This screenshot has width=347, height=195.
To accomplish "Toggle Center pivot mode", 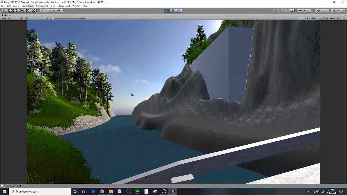I will click(46, 11).
